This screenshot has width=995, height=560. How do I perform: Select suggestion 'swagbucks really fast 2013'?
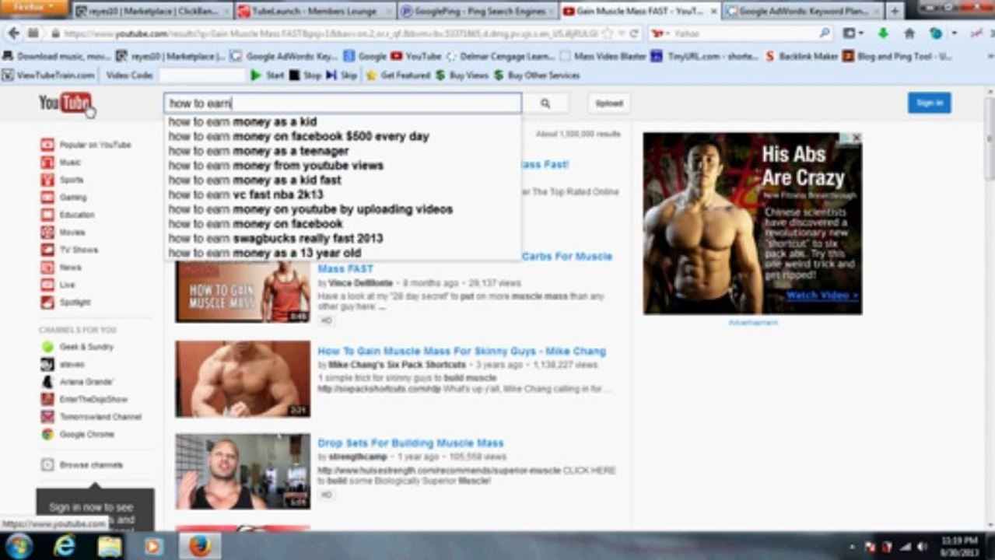point(308,238)
